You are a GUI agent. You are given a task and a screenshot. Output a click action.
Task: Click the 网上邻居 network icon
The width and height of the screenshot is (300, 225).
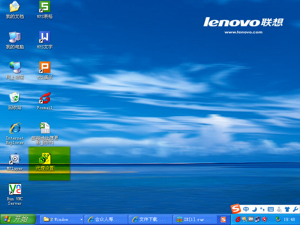15,68
